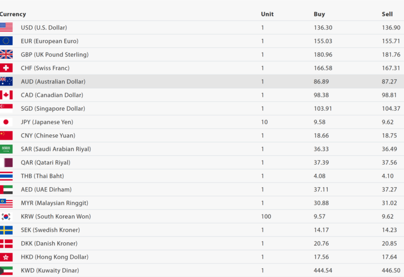Click the Buy column header

319,14
